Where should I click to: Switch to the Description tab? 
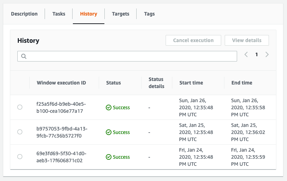click(x=24, y=14)
